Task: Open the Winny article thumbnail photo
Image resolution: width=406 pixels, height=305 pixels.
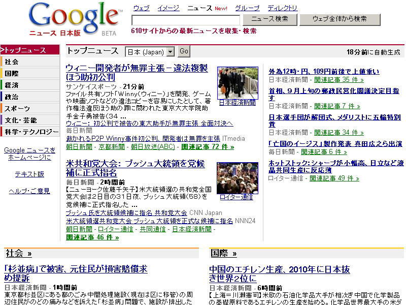Action: pos(238,83)
